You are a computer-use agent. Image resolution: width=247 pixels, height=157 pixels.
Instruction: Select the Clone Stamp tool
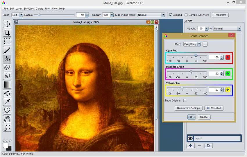pos(7,58)
